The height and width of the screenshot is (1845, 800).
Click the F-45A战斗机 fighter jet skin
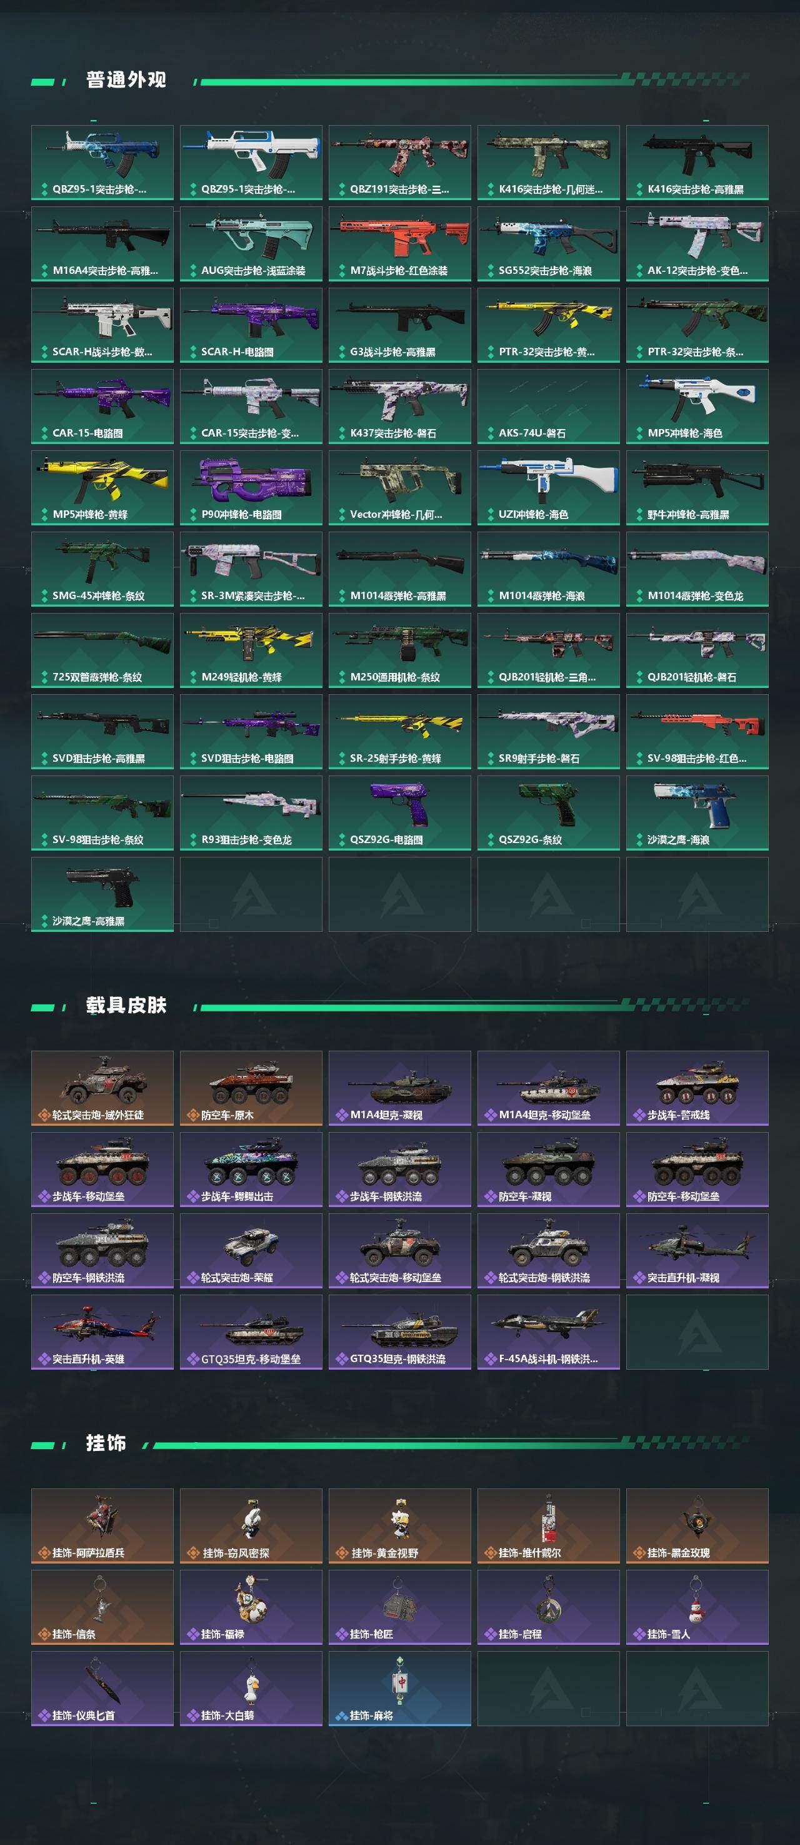pos(549,1332)
